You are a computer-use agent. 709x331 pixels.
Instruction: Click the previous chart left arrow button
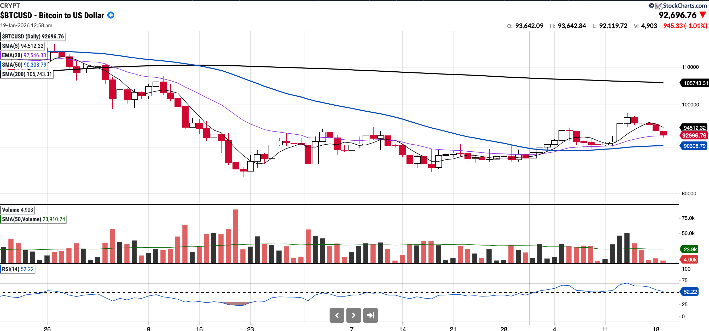(337, 315)
